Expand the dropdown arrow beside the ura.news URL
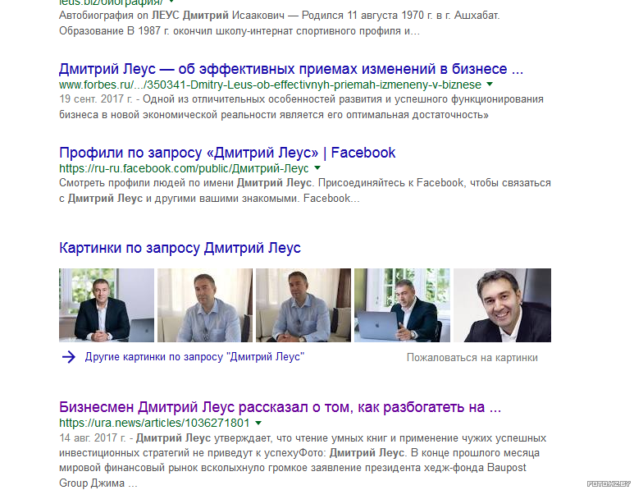Viewport: 634px width, 490px height. pyautogui.click(x=258, y=423)
